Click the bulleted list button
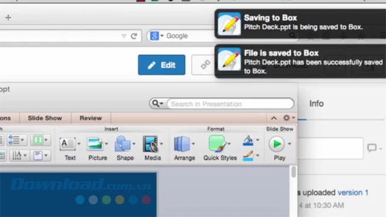 17,140
